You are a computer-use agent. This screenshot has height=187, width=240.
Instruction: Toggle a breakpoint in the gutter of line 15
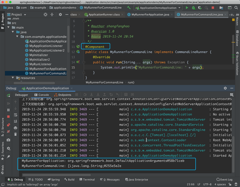pyautogui.click(x=78, y=68)
